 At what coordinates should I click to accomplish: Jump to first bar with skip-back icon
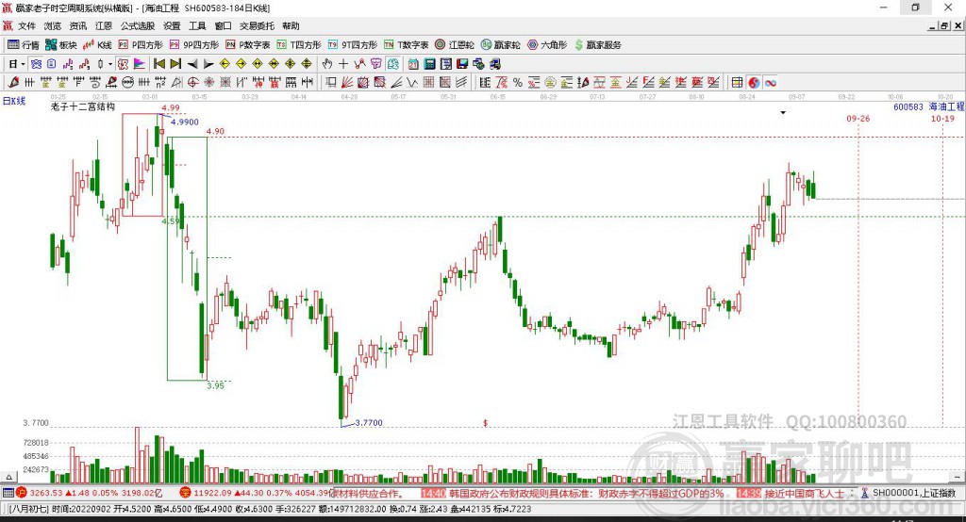click(x=158, y=64)
